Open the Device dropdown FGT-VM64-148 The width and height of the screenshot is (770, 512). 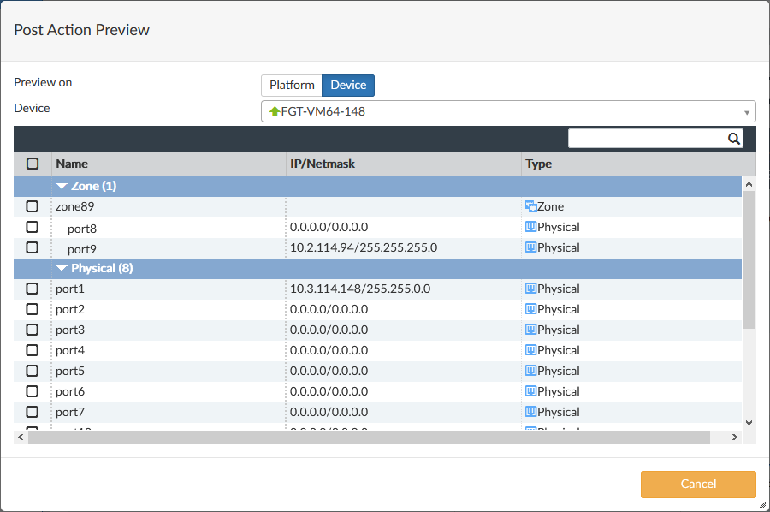(508, 111)
